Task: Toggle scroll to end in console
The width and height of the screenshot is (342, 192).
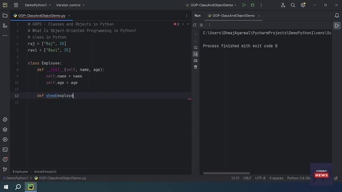Action: pyautogui.click(x=196, y=54)
